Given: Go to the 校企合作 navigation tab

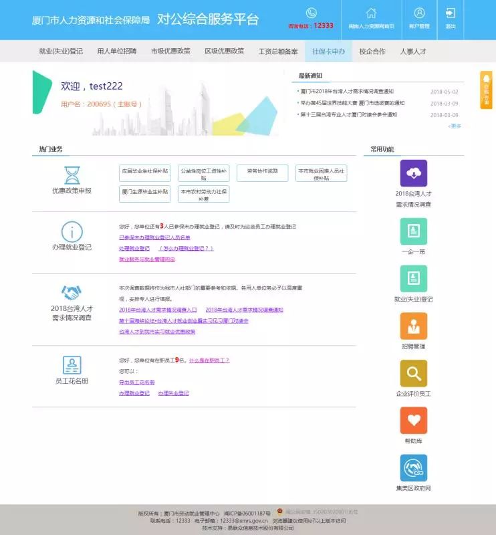Looking at the screenshot, I should point(372,51).
